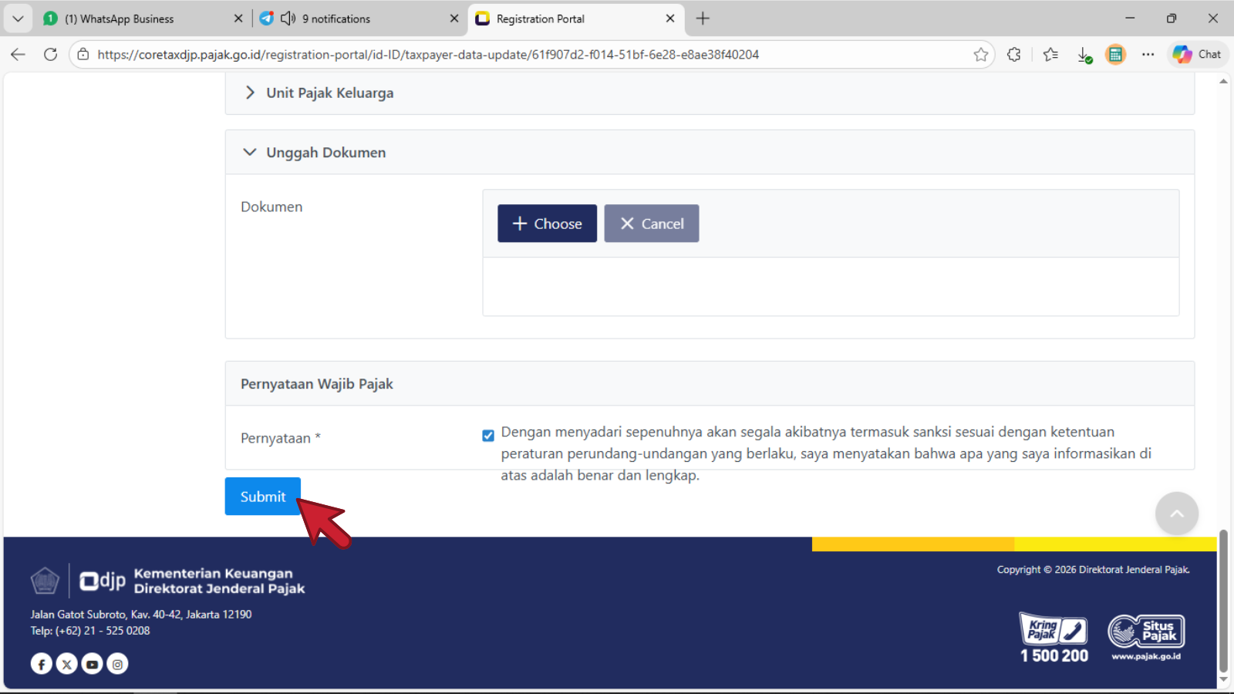Image resolution: width=1234 pixels, height=694 pixels.
Task: Click the page vertical scrollbar thumb
Action: [x=1222, y=601]
